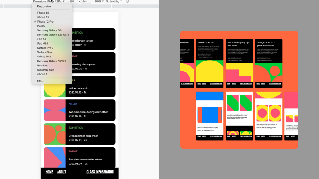
Task: Open the 100% zoom dropdown
Action: pyautogui.click(x=99, y=1)
